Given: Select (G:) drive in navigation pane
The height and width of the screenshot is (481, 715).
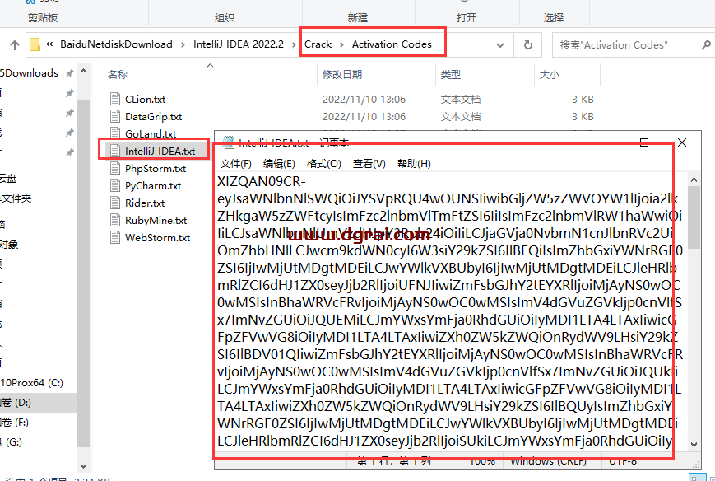Looking at the screenshot, I should [11, 441].
